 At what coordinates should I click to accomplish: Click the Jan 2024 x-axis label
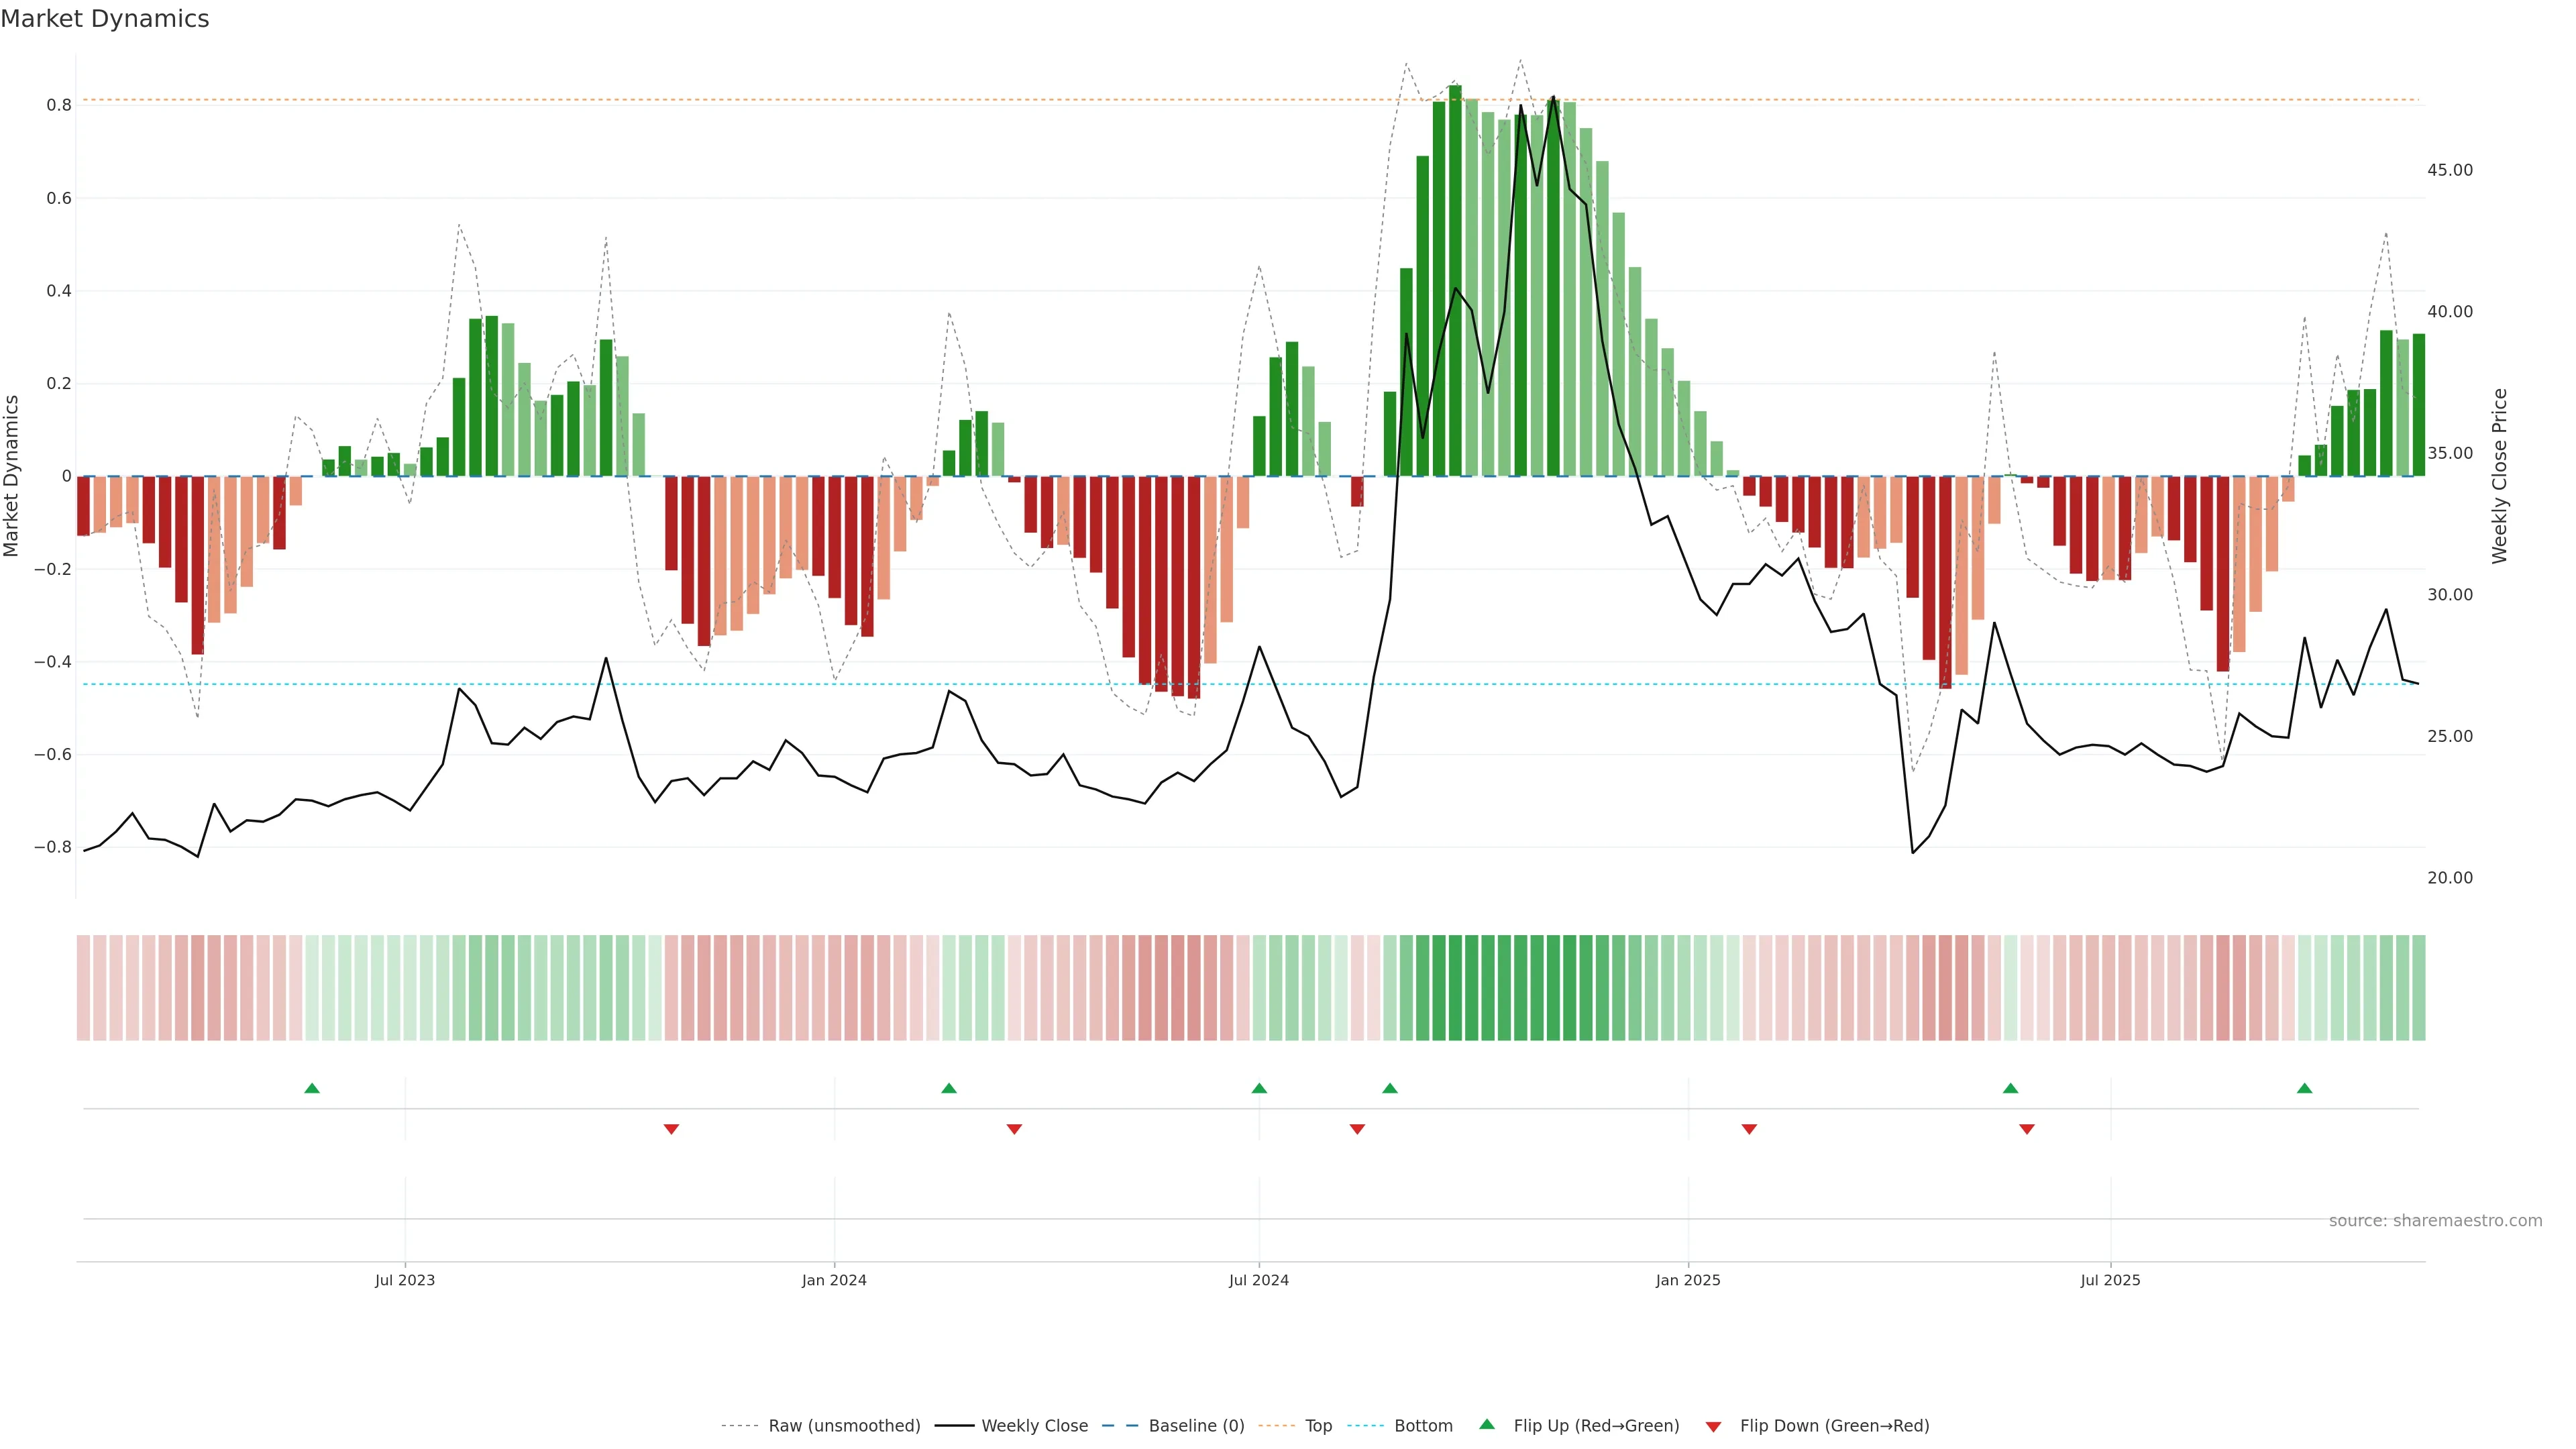click(x=834, y=1280)
